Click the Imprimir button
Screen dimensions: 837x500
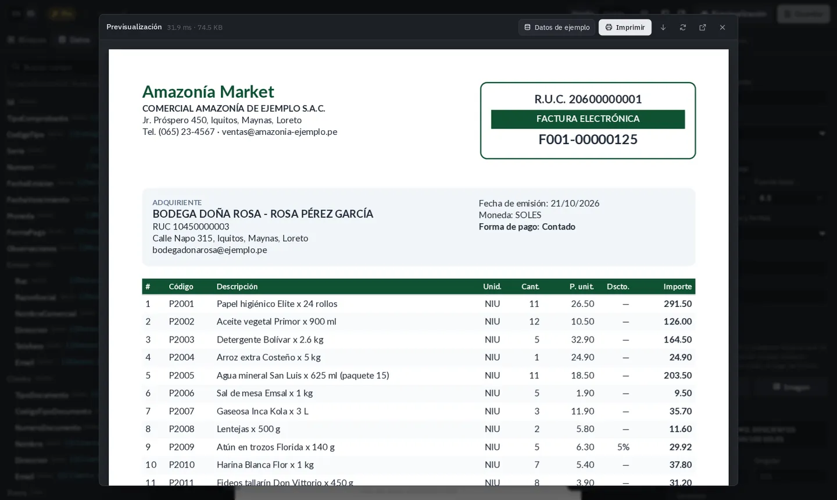[x=625, y=27]
